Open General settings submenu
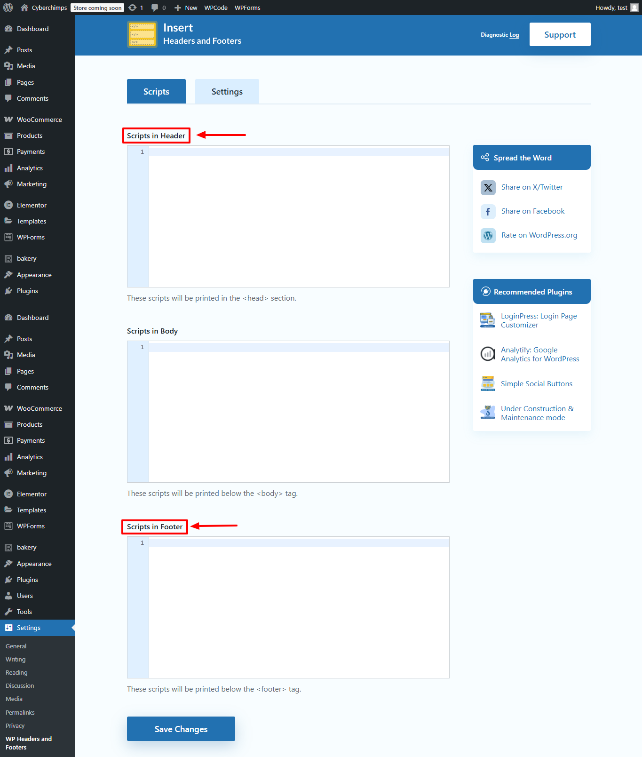 (16, 646)
